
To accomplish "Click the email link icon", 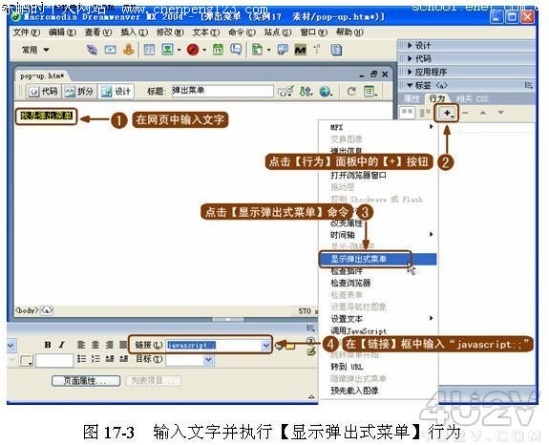I will pos(111,50).
